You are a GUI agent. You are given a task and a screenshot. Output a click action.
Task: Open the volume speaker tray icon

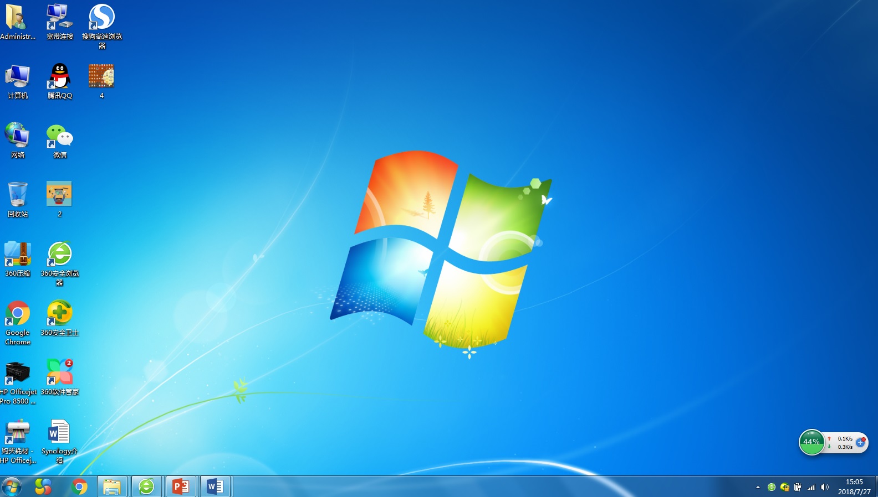[x=825, y=488]
